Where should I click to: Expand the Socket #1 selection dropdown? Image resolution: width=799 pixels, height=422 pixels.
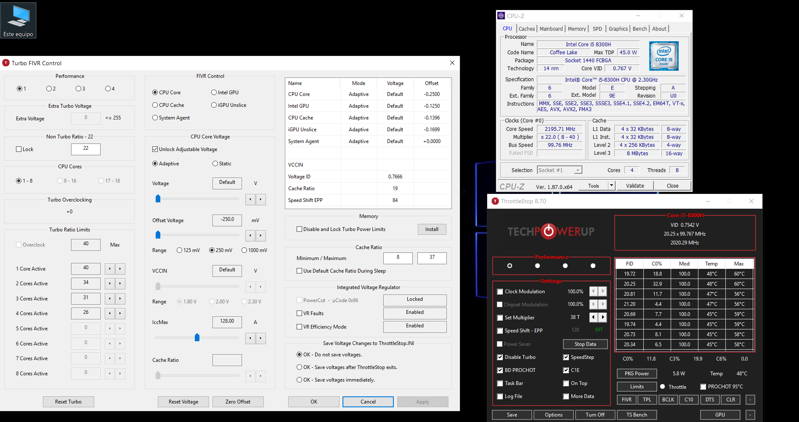[578, 170]
